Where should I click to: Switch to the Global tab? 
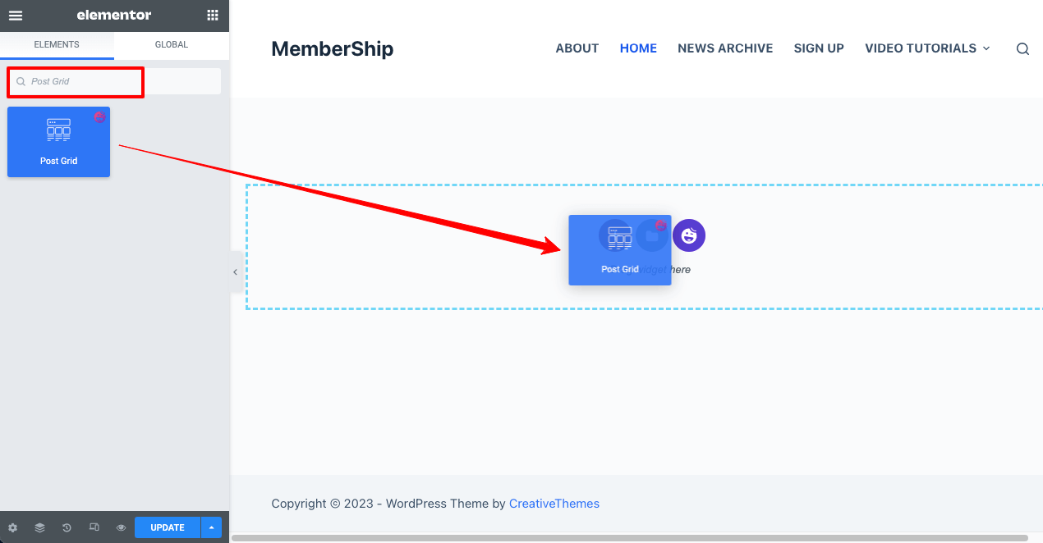pos(172,45)
